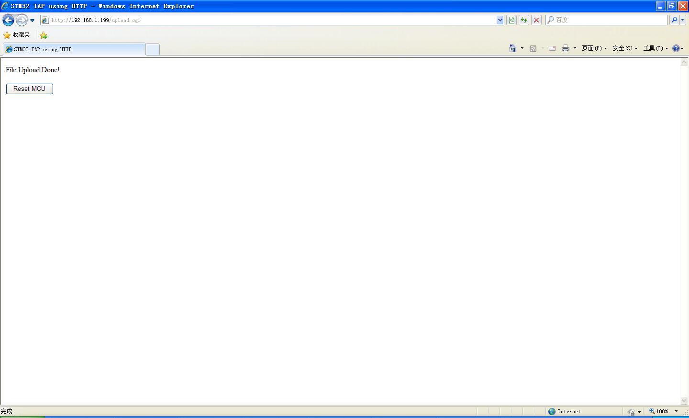This screenshot has width=689, height=418.
Task: Click the 完成 status bar text
Action: click(x=6, y=411)
